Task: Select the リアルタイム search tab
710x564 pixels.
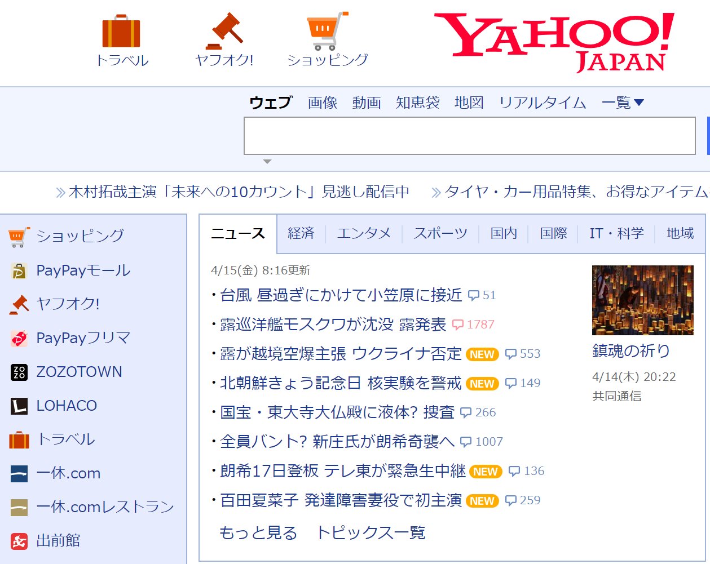Action: click(x=543, y=103)
